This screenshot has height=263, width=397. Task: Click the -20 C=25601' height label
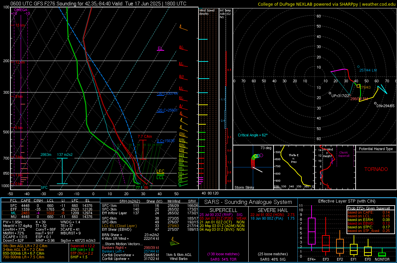click(x=167, y=110)
